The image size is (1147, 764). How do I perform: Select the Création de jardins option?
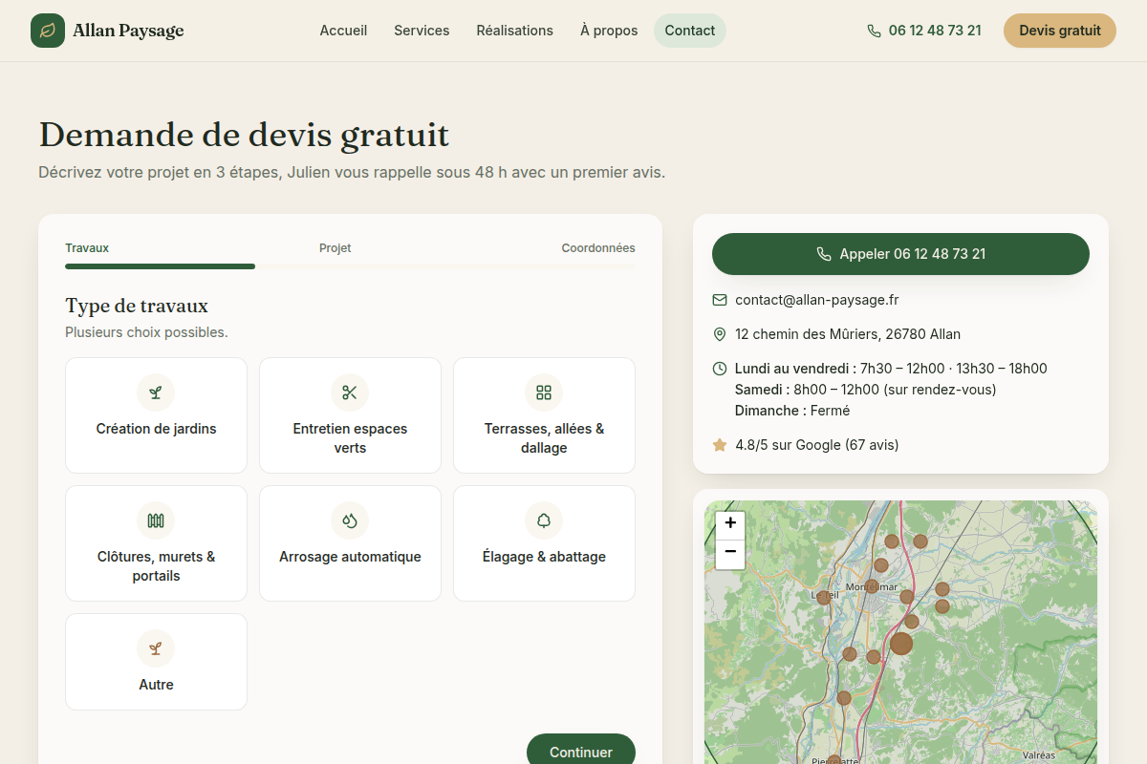tap(156, 415)
